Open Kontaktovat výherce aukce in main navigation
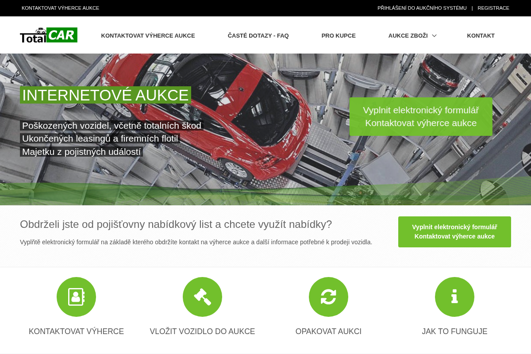The width and height of the screenshot is (531, 354). tap(148, 36)
